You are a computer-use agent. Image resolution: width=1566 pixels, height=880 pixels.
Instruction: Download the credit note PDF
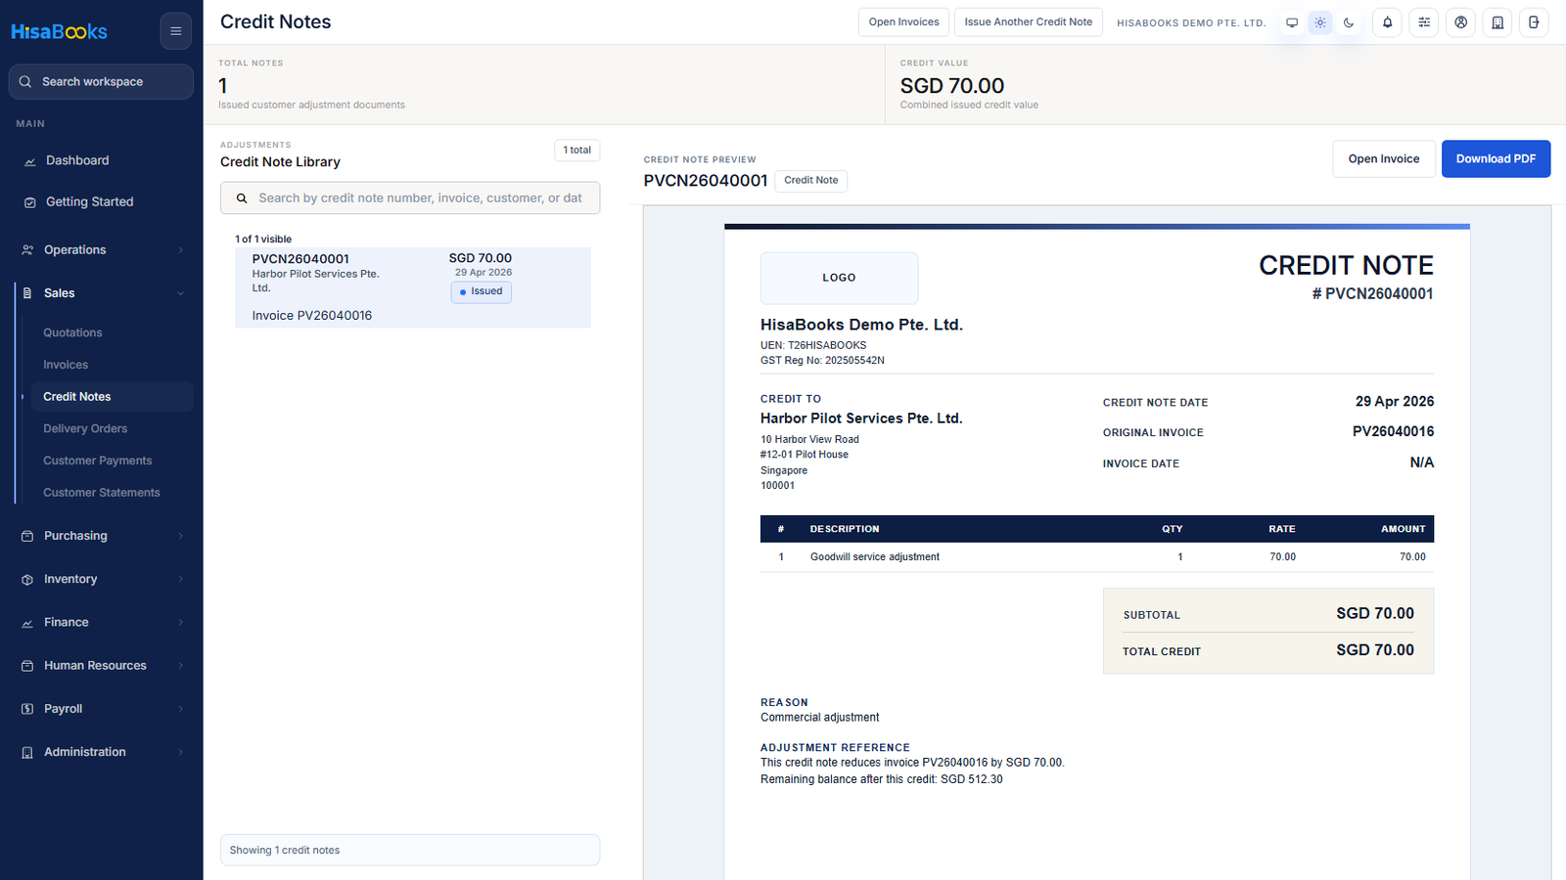coord(1496,159)
